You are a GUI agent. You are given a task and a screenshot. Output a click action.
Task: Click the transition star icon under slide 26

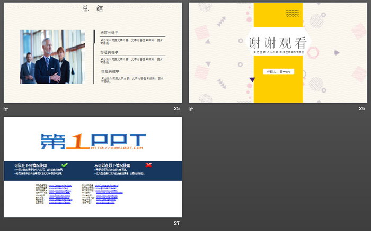(191, 109)
